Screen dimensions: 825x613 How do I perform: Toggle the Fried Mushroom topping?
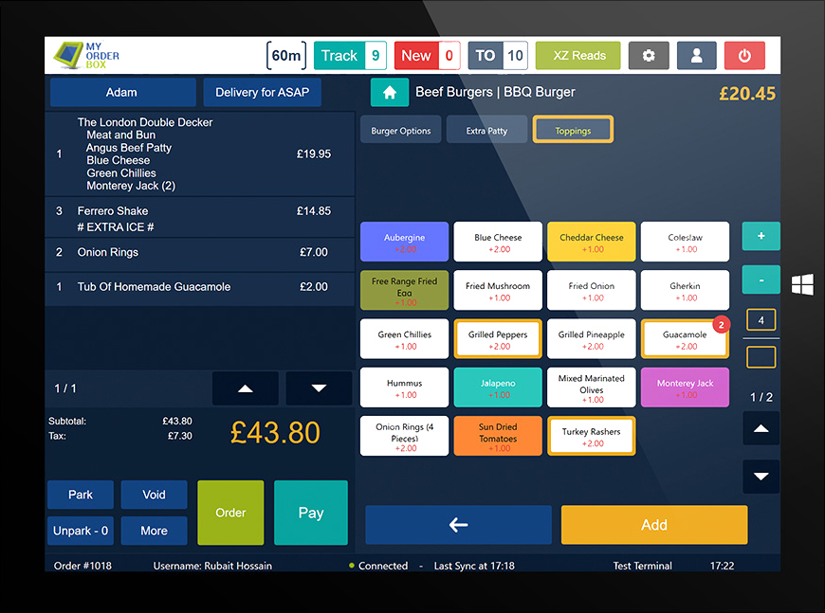(x=498, y=290)
